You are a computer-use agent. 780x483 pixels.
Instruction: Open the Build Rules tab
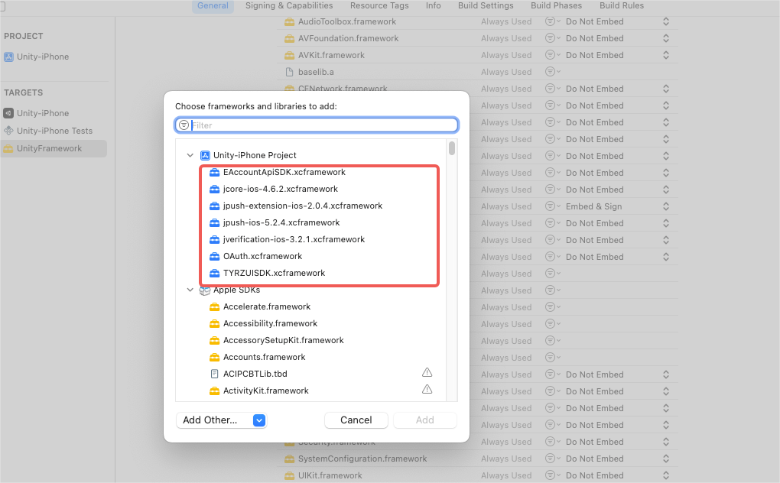click(x=621, y=6)
